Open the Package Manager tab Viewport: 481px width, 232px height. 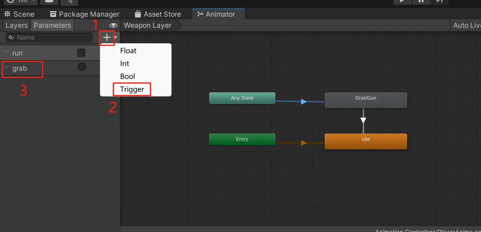click(x=85, y=14)
